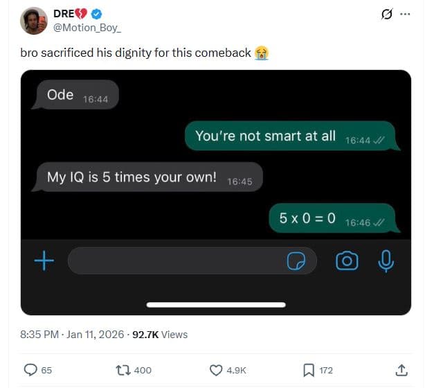425x388 pixels.
Task: Bookmark the tweet with 172 bookmarks
Action: 309,370
